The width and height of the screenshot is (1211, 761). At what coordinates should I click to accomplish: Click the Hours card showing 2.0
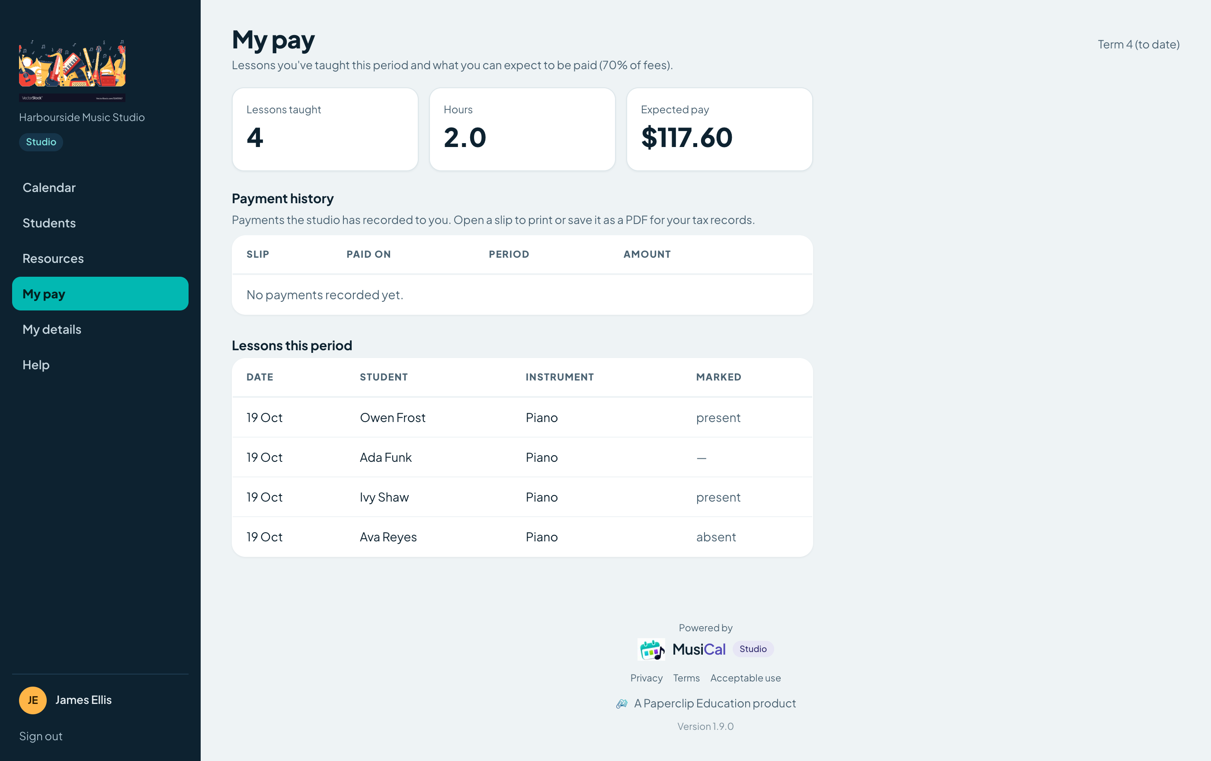[522, 129]
